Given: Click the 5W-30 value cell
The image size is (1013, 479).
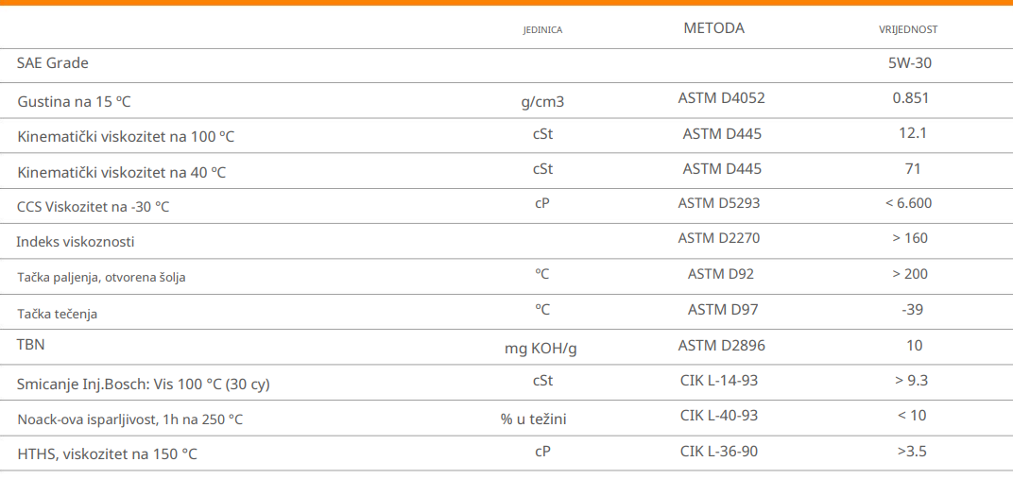Looking at the screenshot, I should point(911,63).
